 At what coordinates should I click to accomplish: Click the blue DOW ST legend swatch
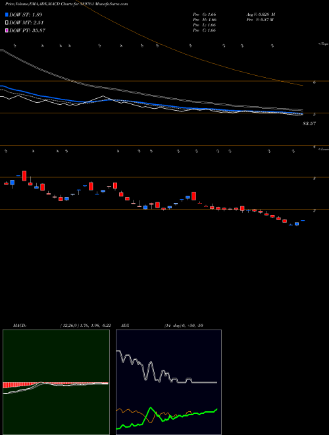pos(7,14)
